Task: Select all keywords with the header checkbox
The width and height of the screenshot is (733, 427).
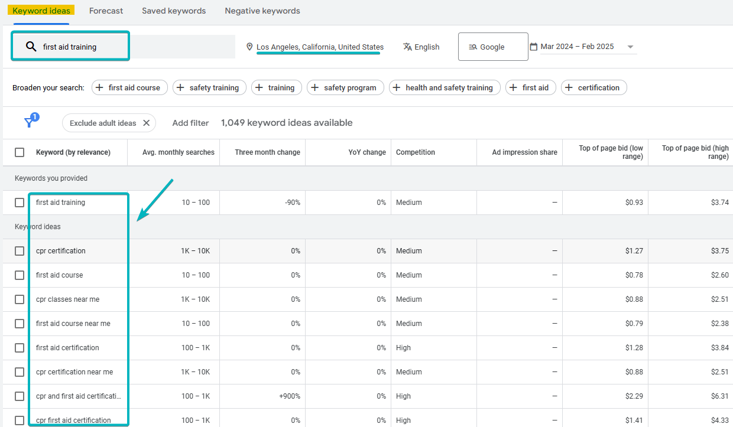Action: (20, 152)
